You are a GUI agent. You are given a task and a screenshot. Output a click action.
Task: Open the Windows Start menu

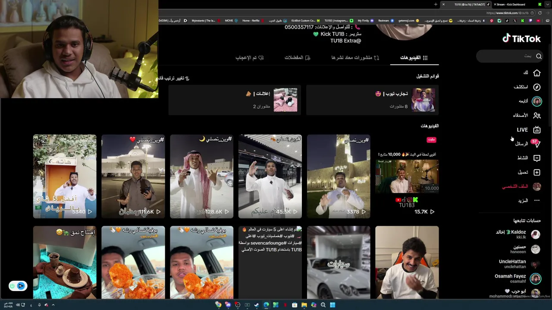point(332,305)
